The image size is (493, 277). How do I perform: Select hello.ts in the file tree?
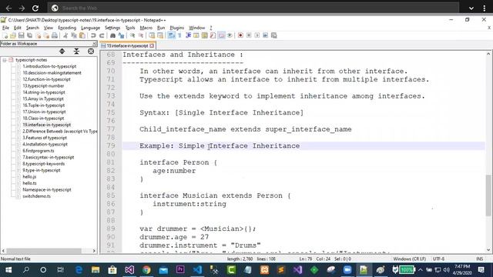[x=29, y=183]
